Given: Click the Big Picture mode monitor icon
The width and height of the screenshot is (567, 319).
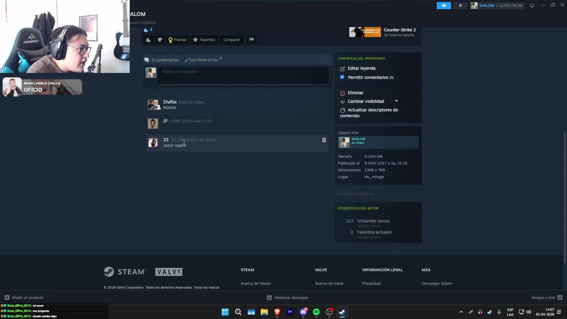Looking at the screenshot, I should click(x=532, y=5).
